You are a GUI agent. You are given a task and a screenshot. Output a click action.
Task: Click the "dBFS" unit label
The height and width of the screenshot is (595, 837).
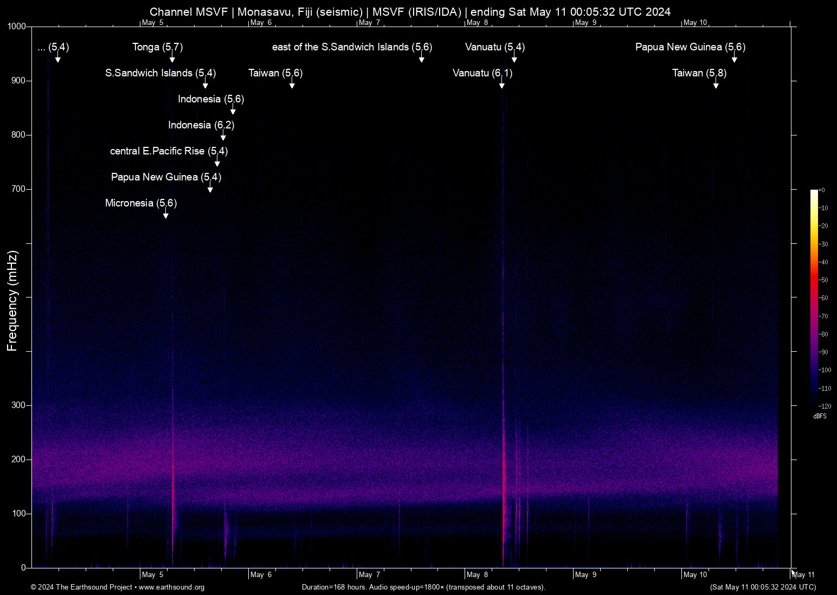820,416
